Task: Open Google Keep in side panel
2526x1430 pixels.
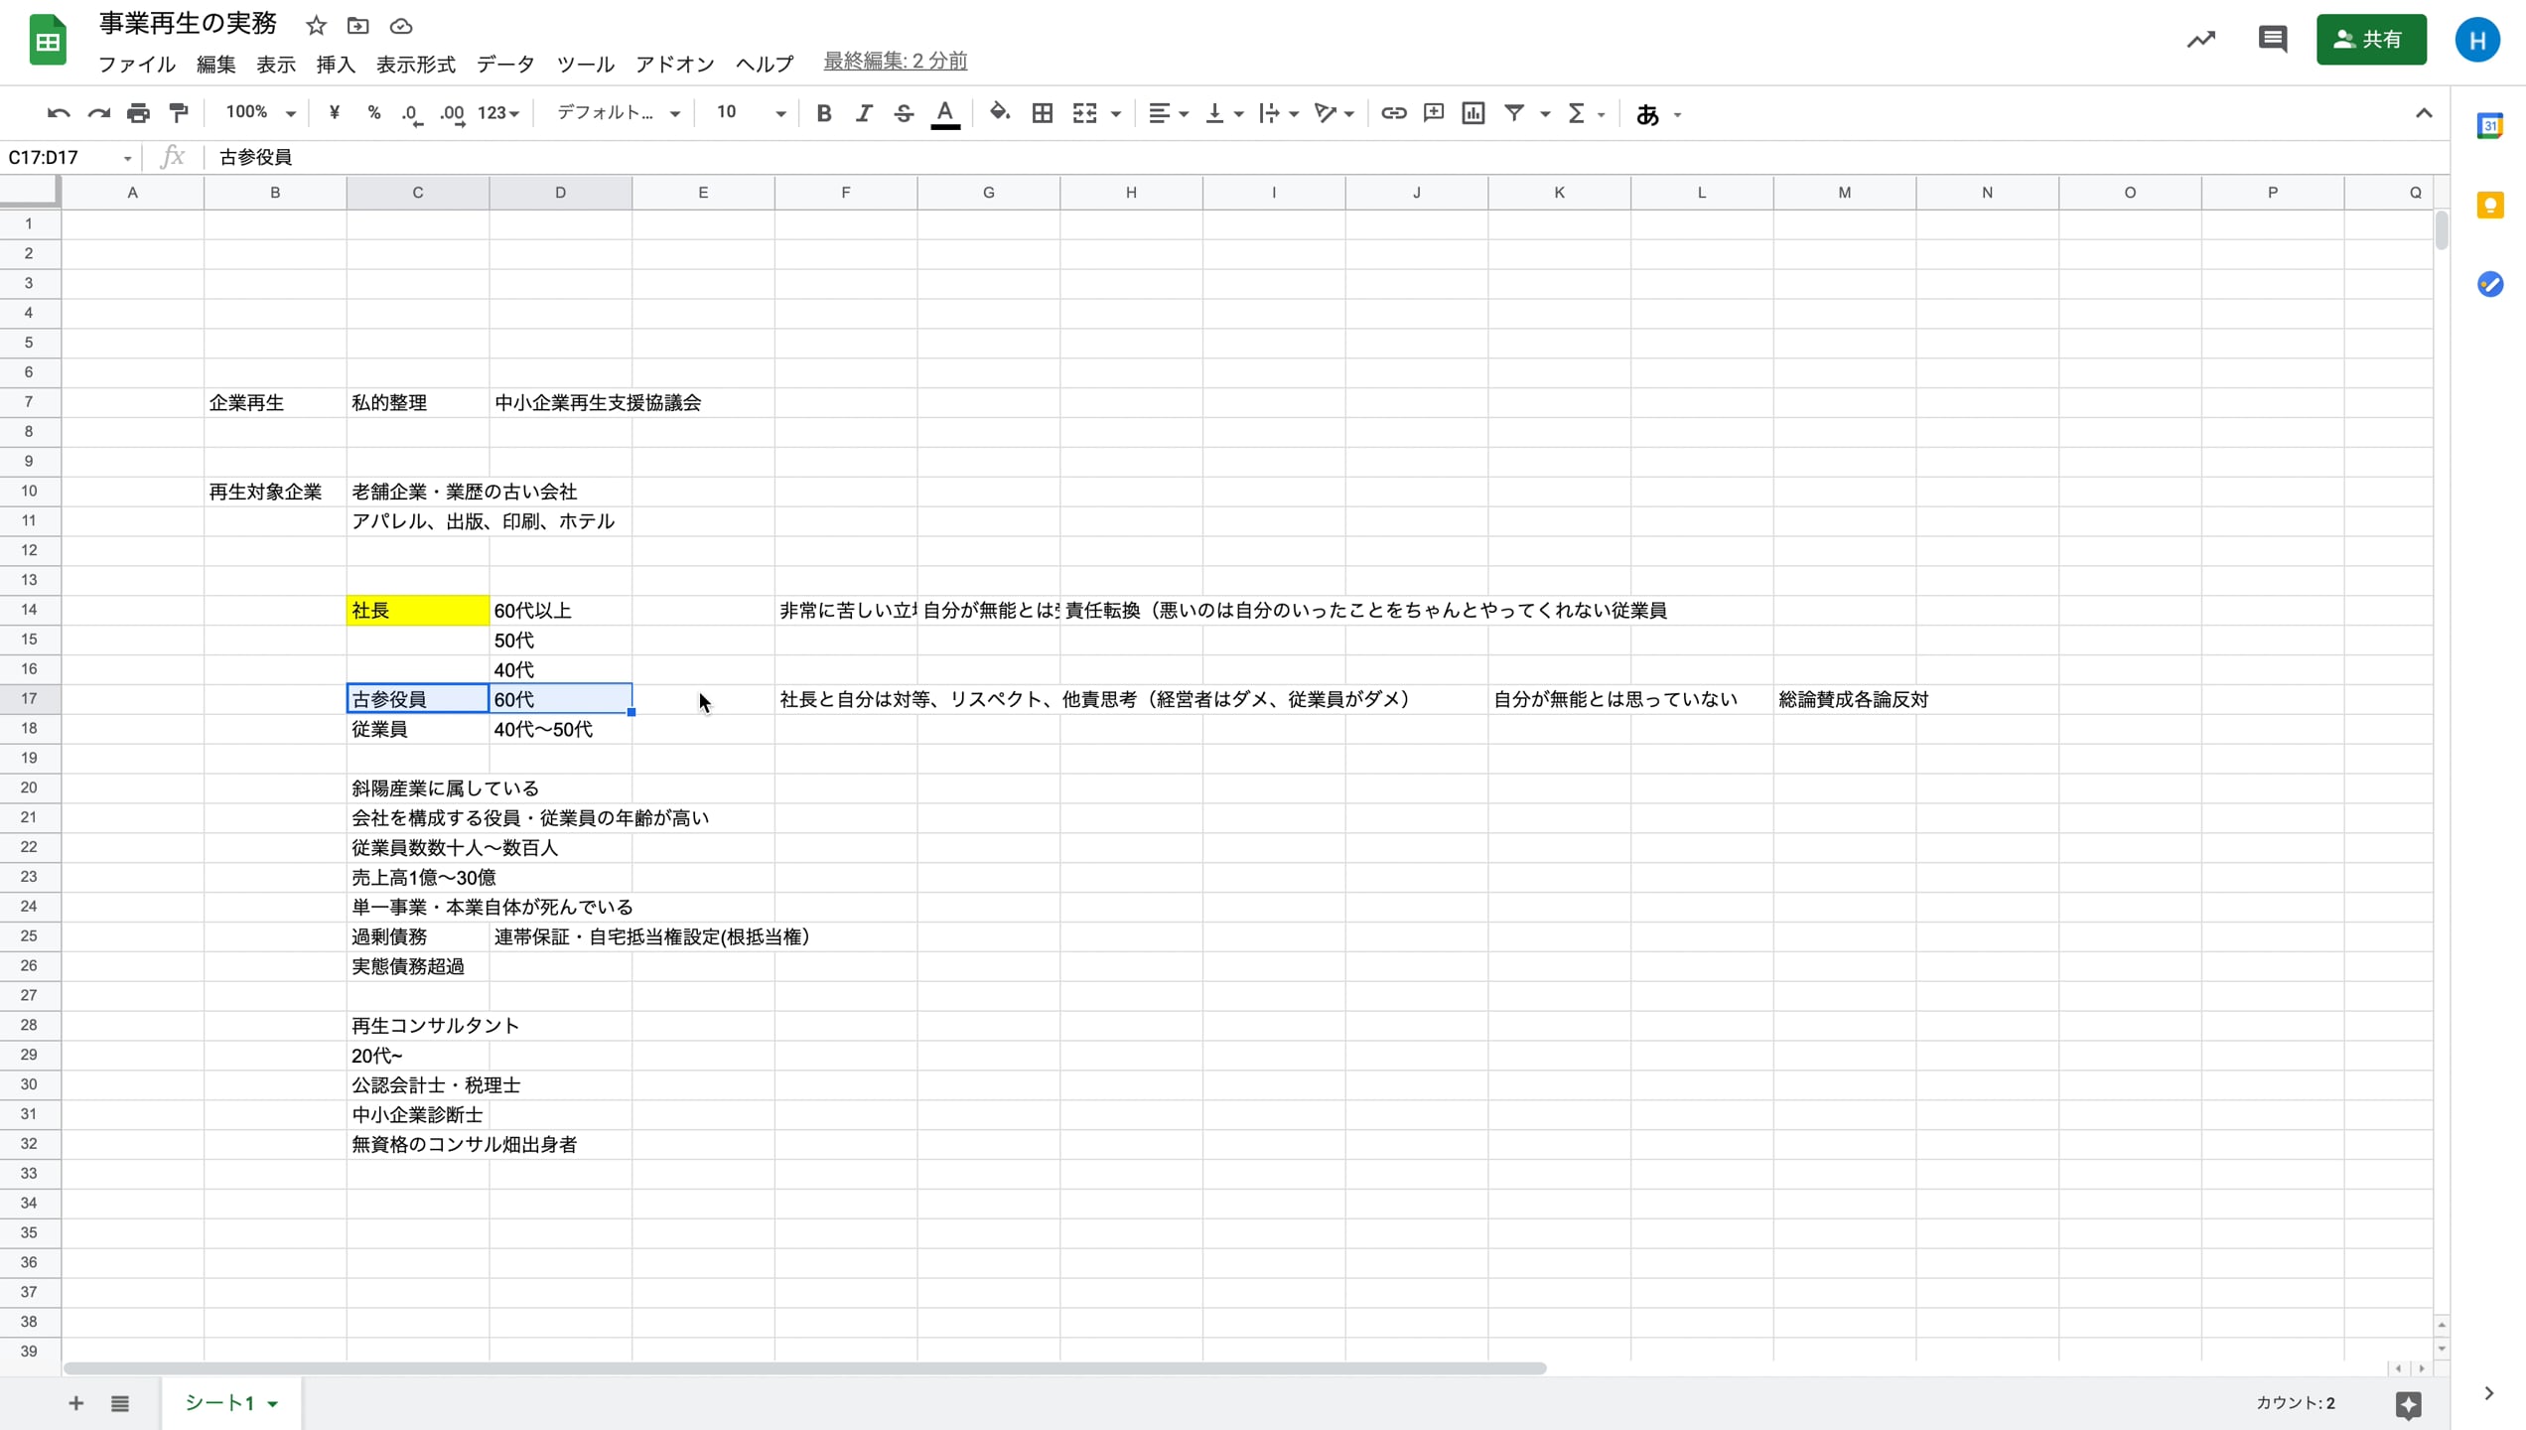Action: [2492, 205]
